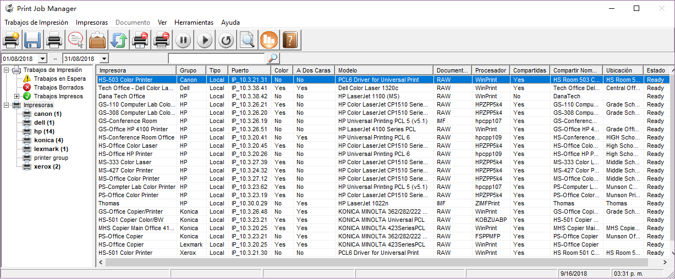Click the pause toolbar button
Screen dimensions: 675x279
click(184, 40)
